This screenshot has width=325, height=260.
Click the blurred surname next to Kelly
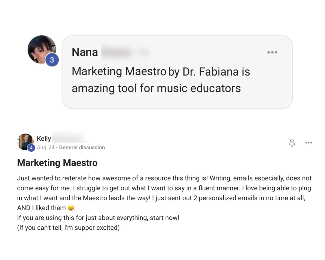tap(69, 138)
